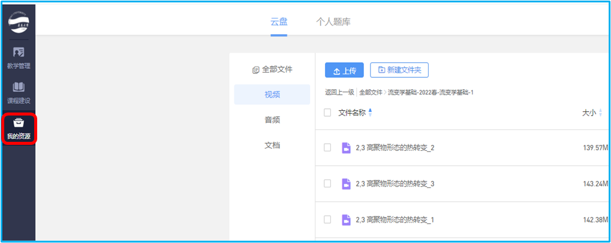Filter files by 音频 category
611x243 pixels.
pyautogui.click(x=272, y=120)
